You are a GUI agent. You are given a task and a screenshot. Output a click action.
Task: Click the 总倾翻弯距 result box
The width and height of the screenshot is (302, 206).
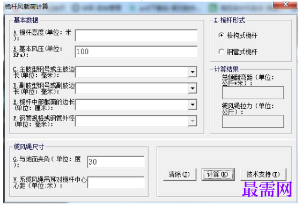[253, 93]
